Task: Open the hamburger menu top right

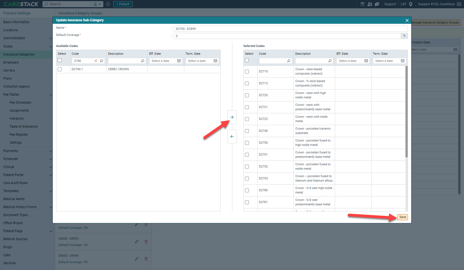Action: (x=458, y=4)
